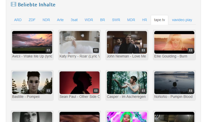Click film icon on Avicii thumbnail
This screenshot has height=122, width=207.
tap(48, 50)
